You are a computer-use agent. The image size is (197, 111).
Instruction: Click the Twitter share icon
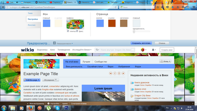point(123,73)
